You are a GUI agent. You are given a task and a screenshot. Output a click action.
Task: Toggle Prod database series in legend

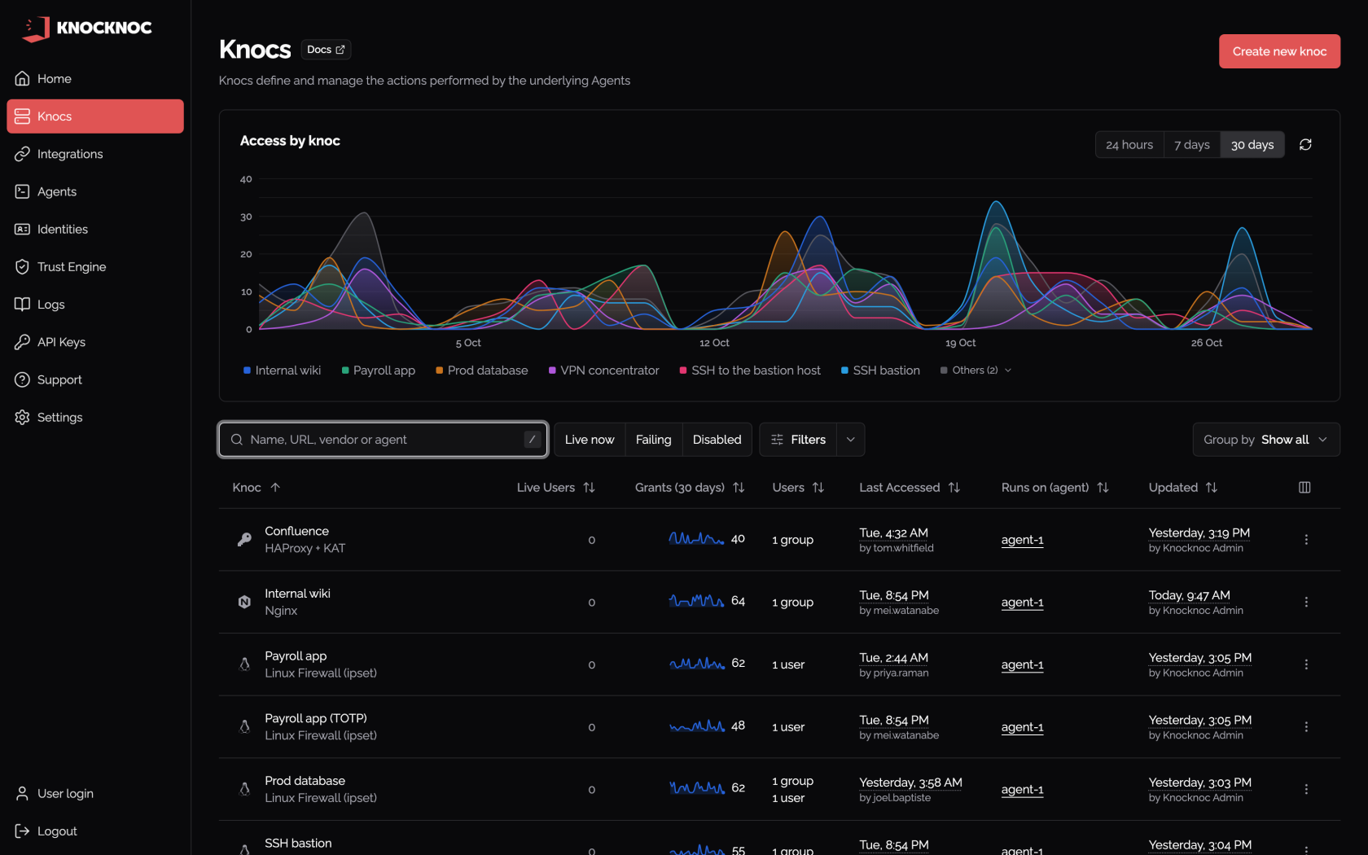point(481,370)
